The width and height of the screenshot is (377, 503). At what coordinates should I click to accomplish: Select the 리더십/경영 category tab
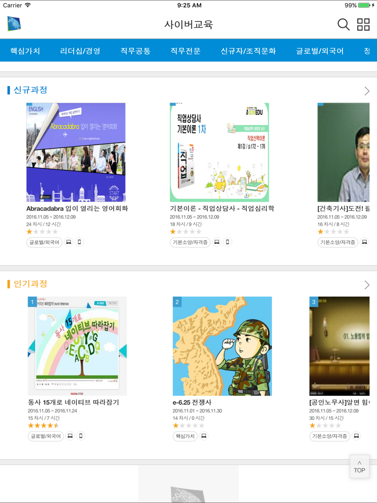coord(80,51)
